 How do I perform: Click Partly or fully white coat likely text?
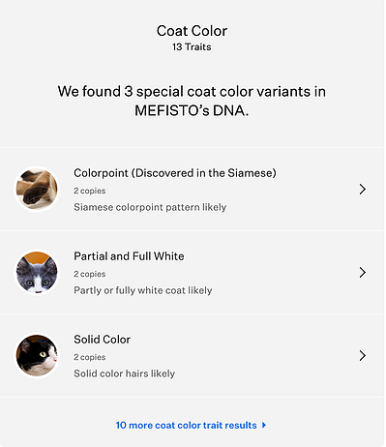coord(143,290)
